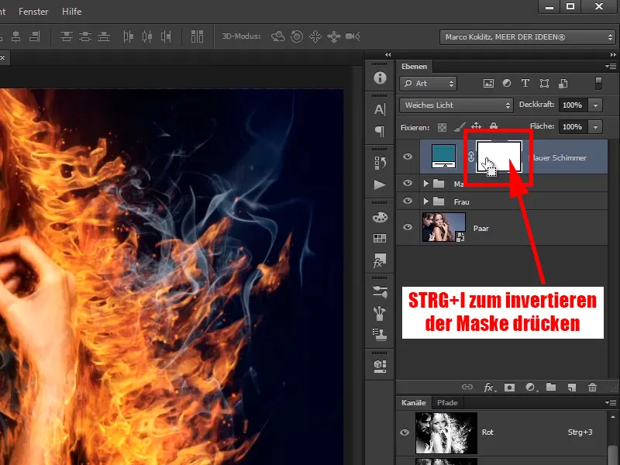Toggle visibility of the Rot channel
Screen dimensions: 620x465
coord(405,432)
